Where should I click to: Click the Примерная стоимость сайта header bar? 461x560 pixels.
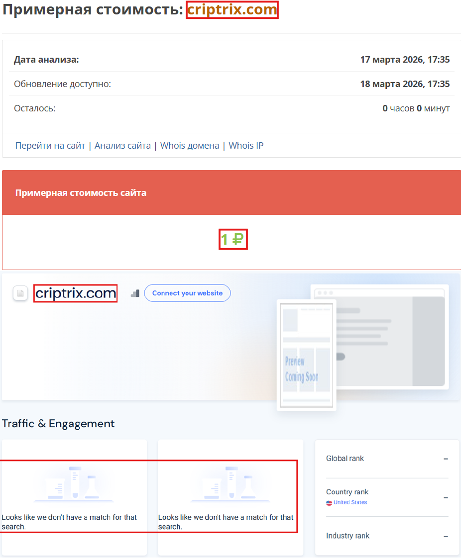coord(80,192)
